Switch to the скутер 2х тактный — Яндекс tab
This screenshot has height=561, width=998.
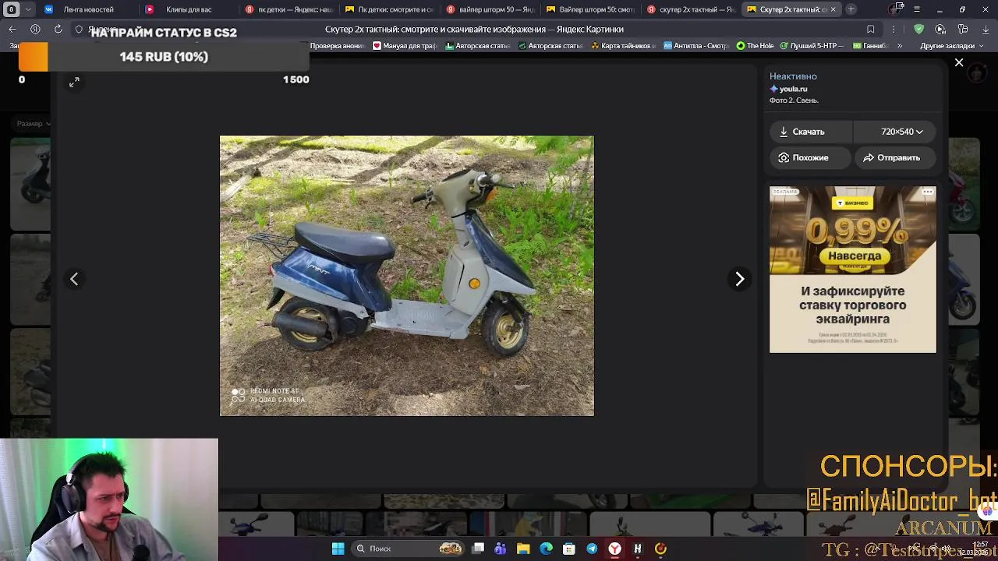click(691, 9)
